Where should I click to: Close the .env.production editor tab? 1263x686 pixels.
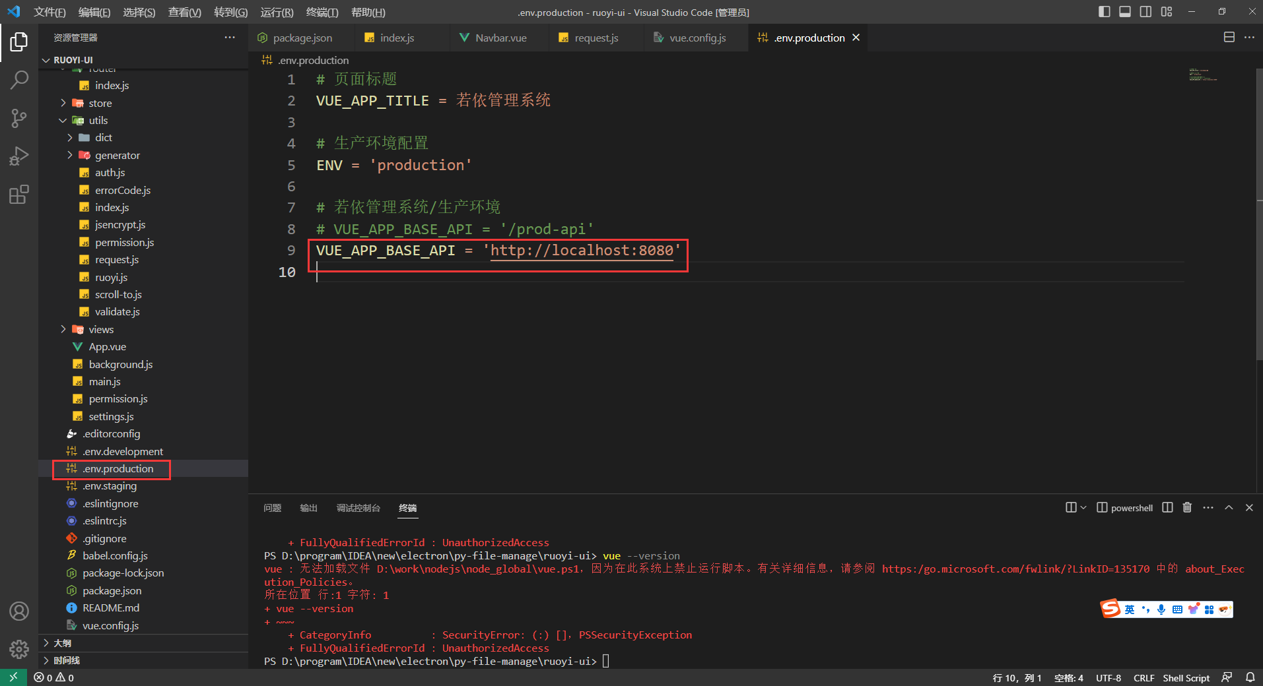tap(856, 38)
